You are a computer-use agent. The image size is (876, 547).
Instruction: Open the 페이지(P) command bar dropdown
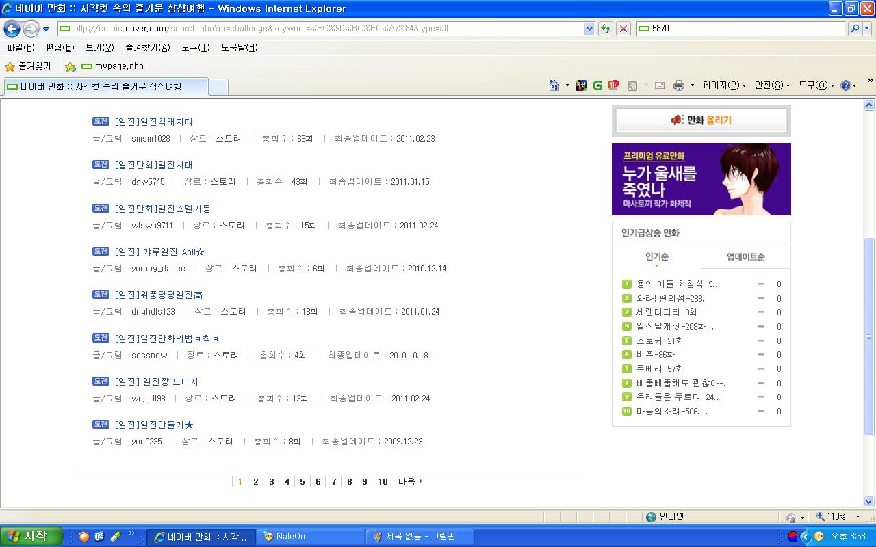click(724, 85)
